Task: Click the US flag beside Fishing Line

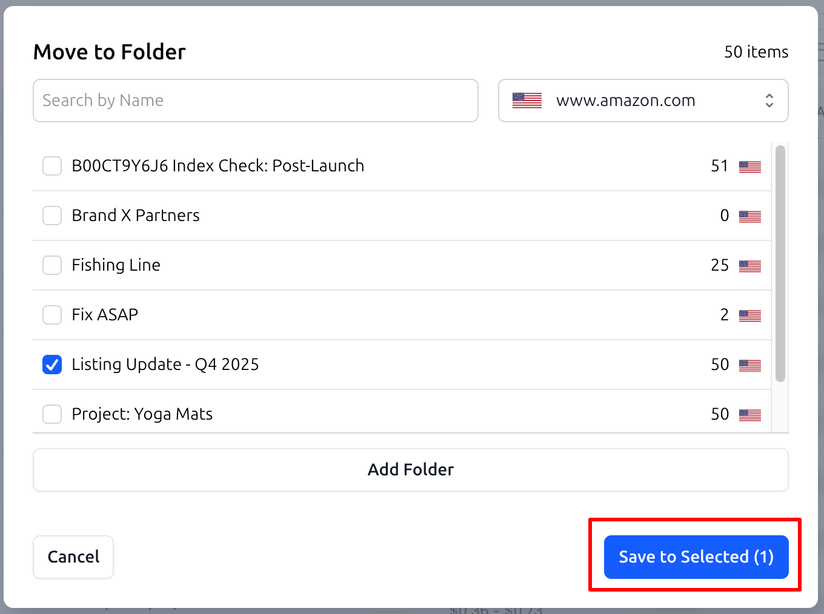Action: coord(749,266)
